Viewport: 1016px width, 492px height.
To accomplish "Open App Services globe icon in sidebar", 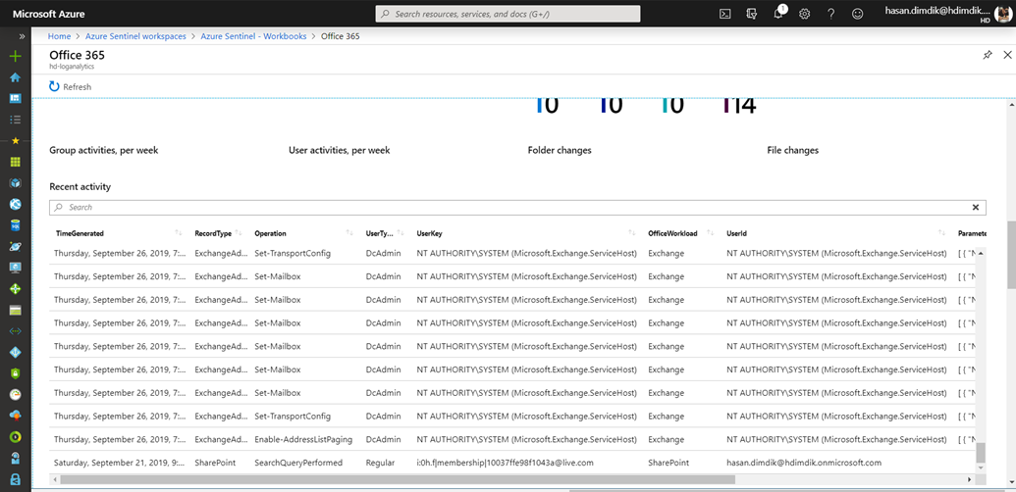I will point(16,204).
